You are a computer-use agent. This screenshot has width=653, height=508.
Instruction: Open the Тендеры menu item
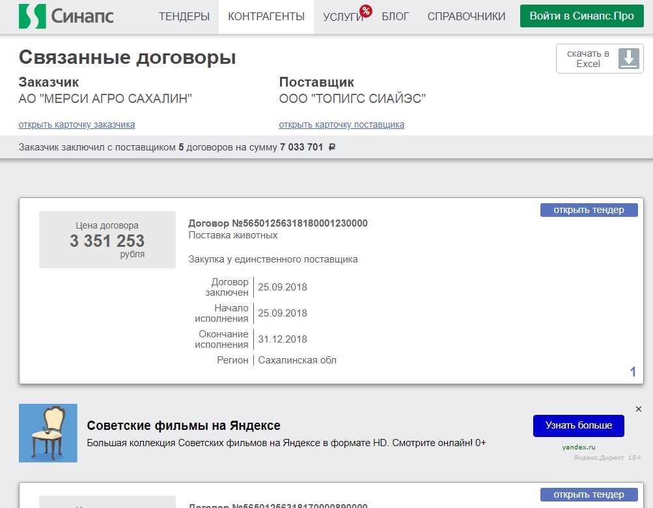(x=184, y=17)
